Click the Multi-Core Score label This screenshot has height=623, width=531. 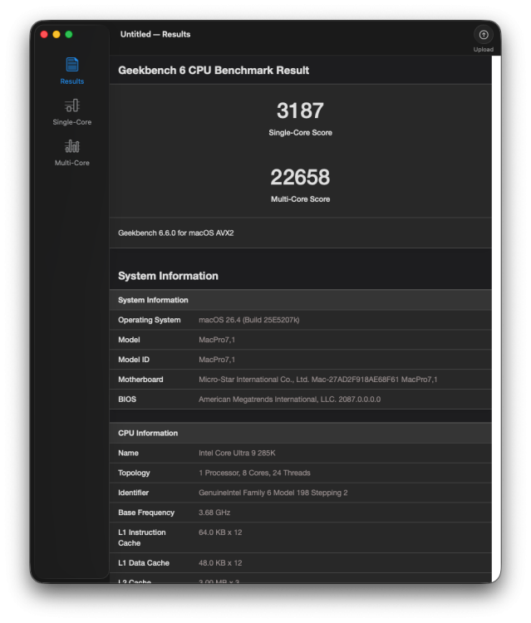click(300, 199)
